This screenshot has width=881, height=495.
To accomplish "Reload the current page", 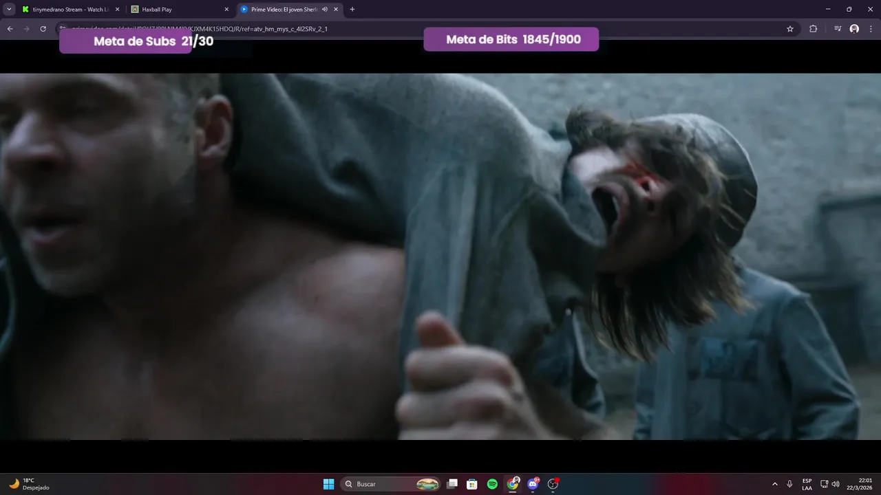I will point(43,29).
